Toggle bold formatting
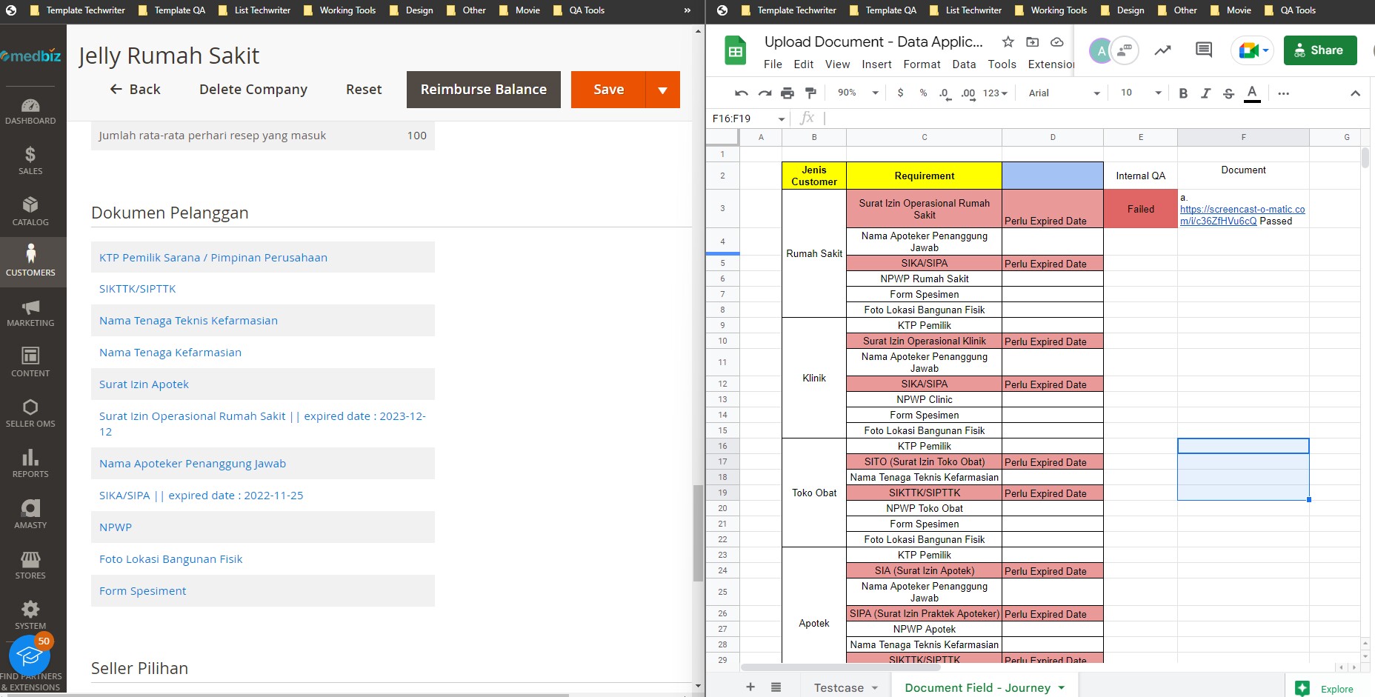 (1183, 93)
